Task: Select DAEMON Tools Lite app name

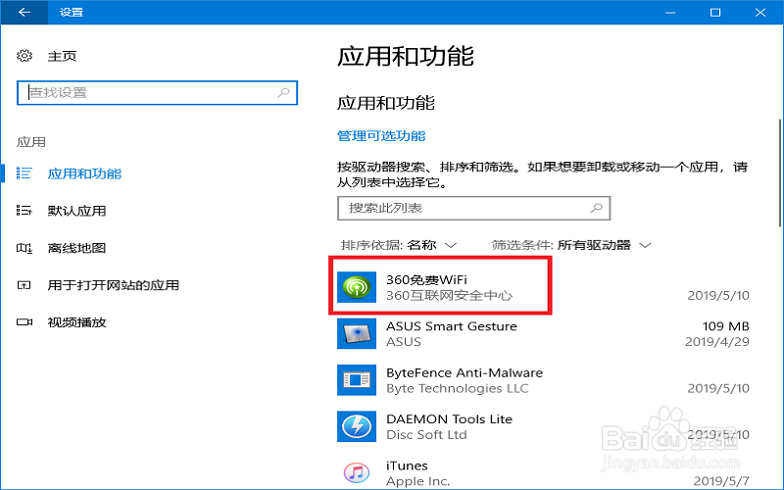Action: pyautogui.click(x=449, y=419)
